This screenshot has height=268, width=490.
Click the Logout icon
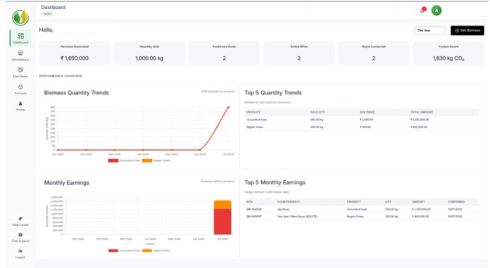(20, 254)
